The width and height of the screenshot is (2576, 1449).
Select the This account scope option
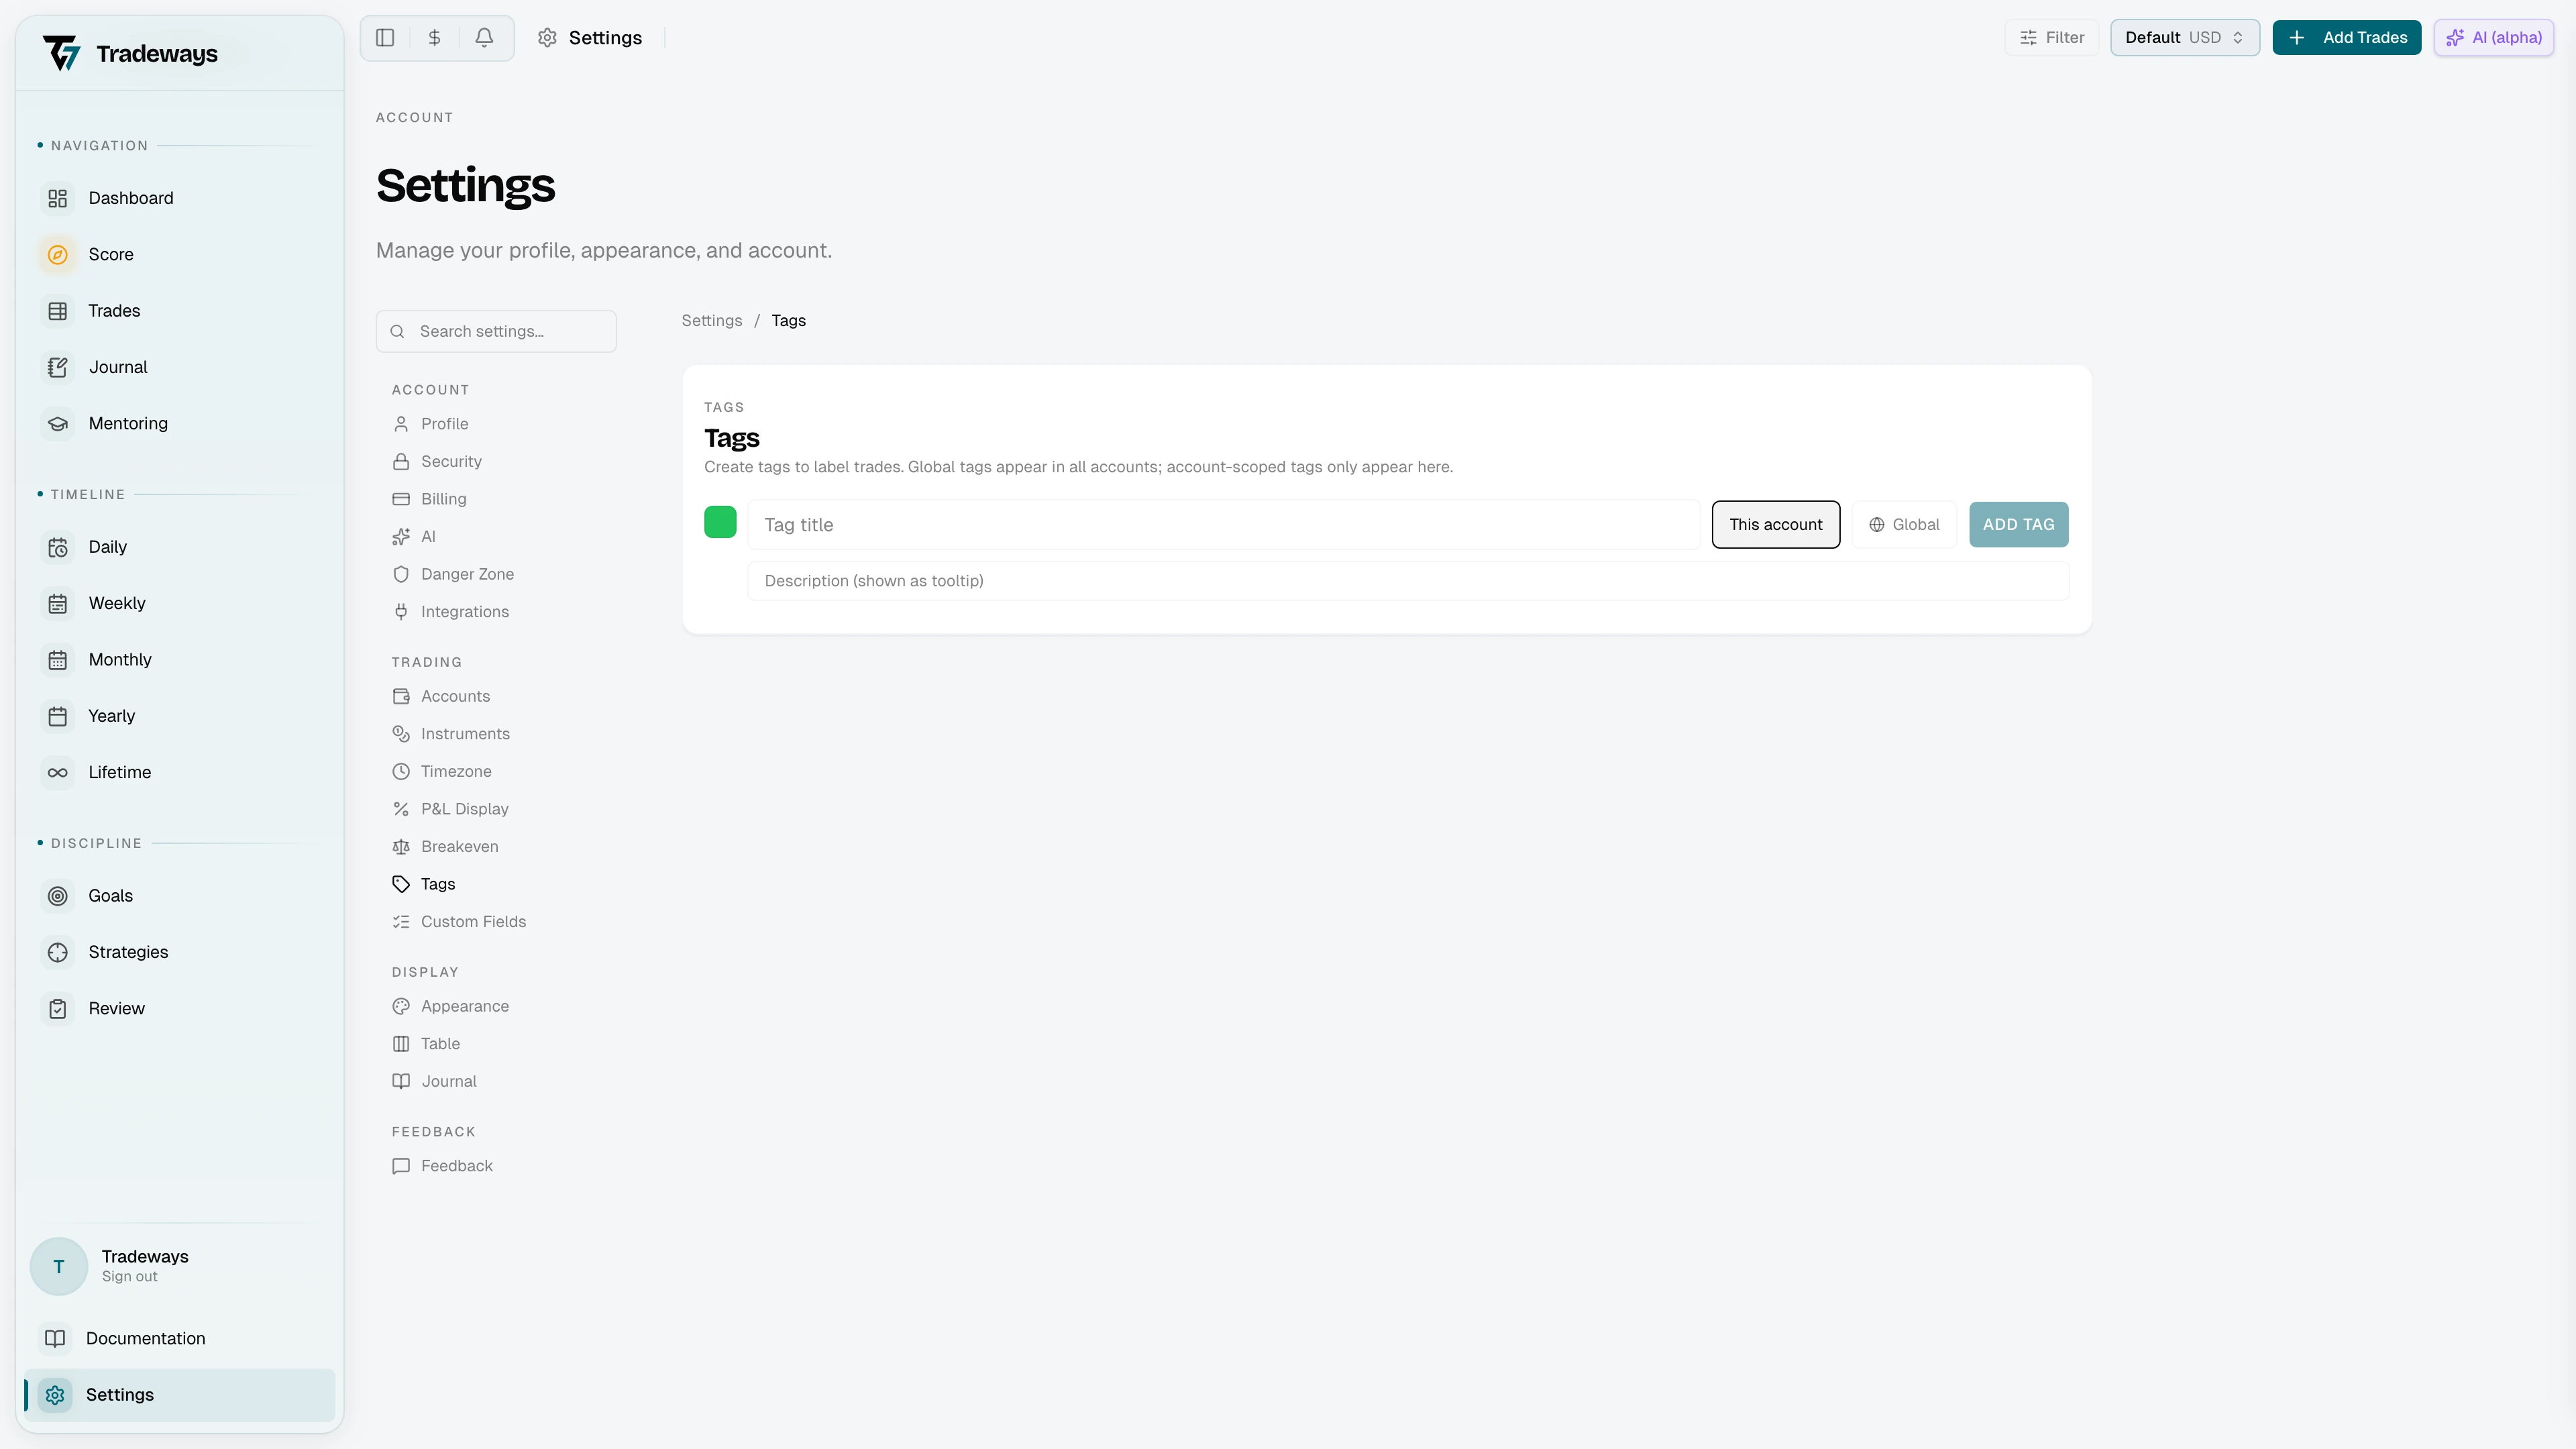pos(1776,524)
